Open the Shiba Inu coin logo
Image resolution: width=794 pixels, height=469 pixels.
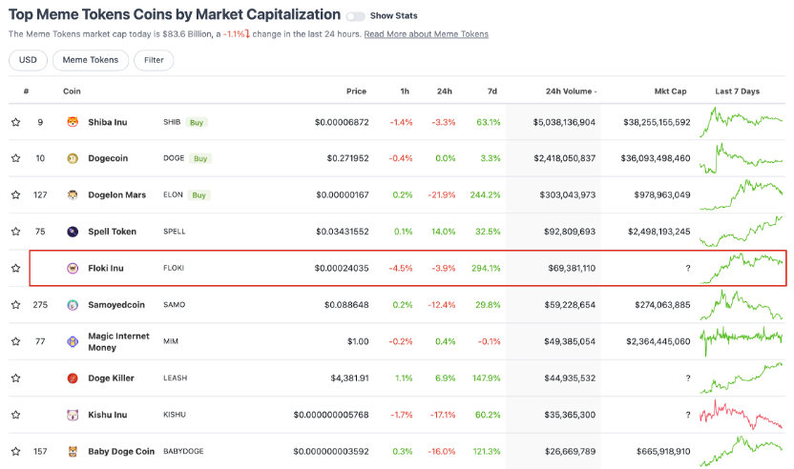click(x=73, y=122)
